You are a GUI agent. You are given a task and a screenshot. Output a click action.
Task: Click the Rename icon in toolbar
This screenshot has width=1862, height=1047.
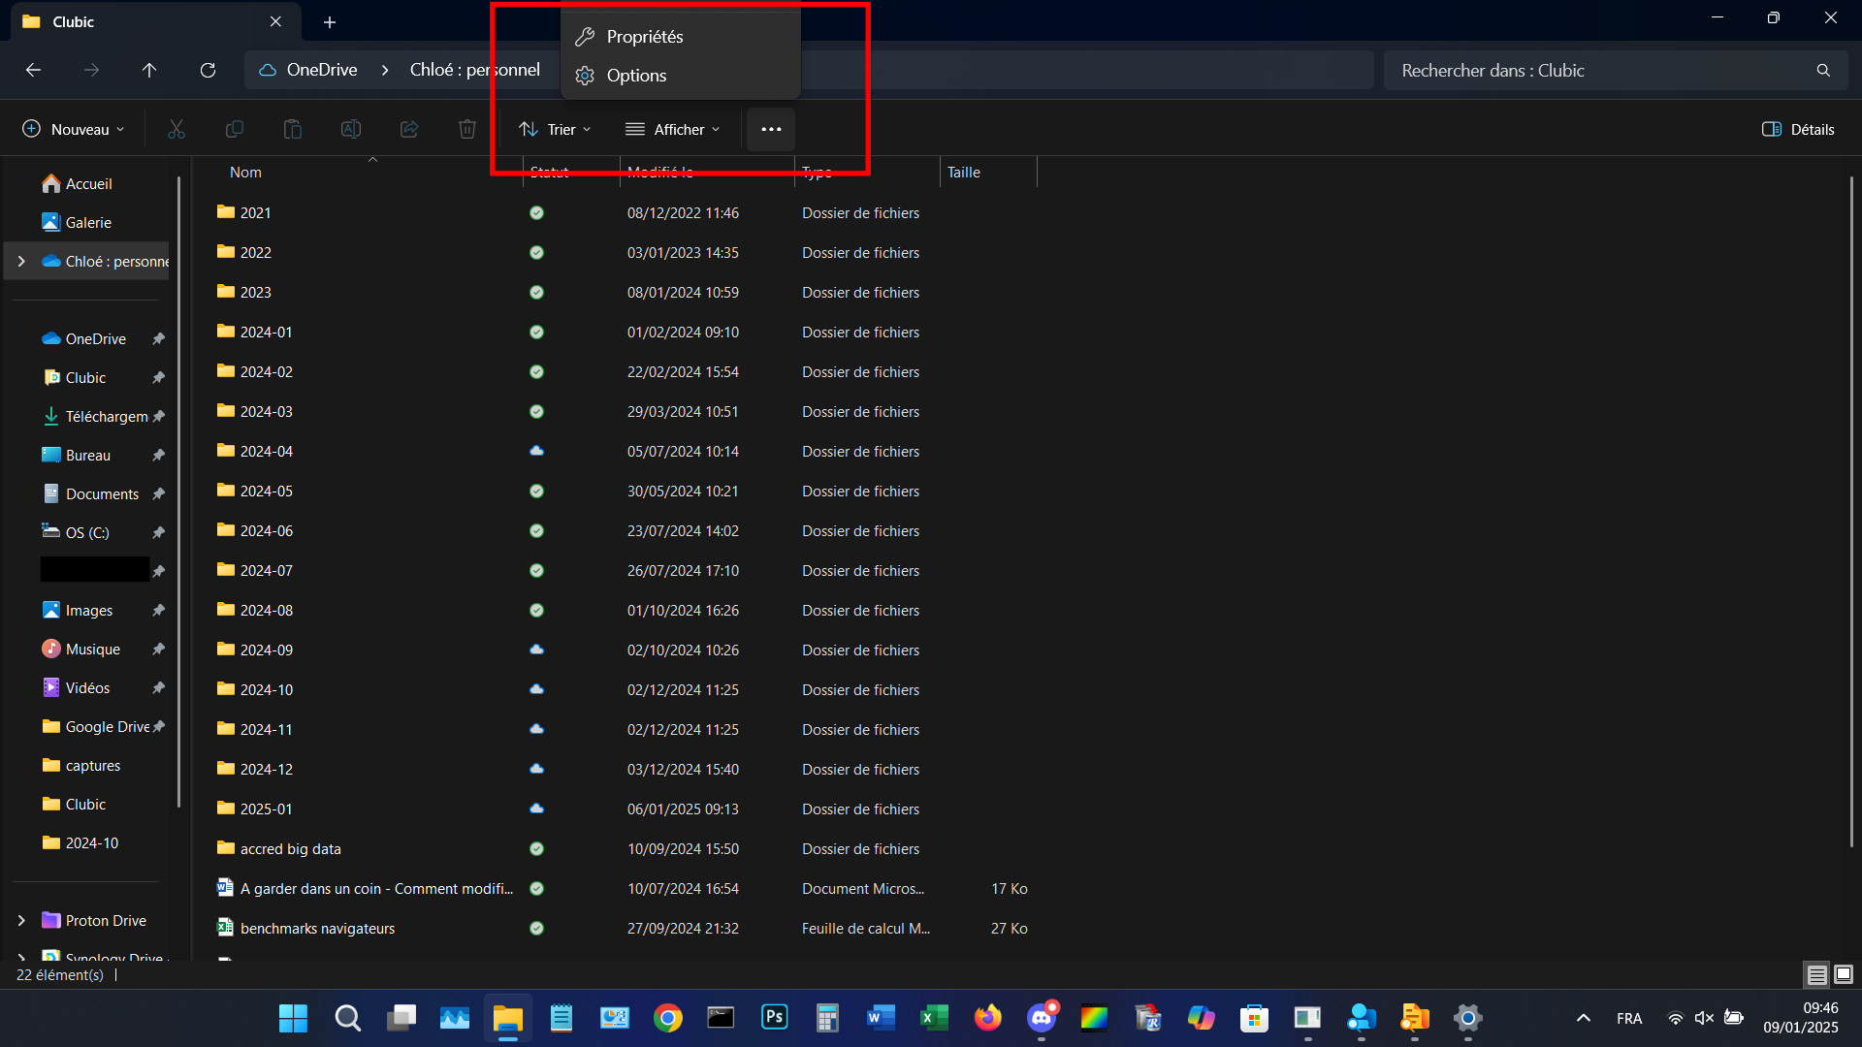(351, 129)
